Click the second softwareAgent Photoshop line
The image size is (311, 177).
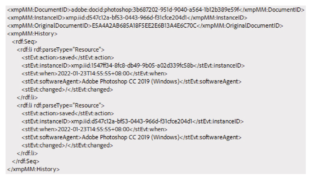[132, 137]
